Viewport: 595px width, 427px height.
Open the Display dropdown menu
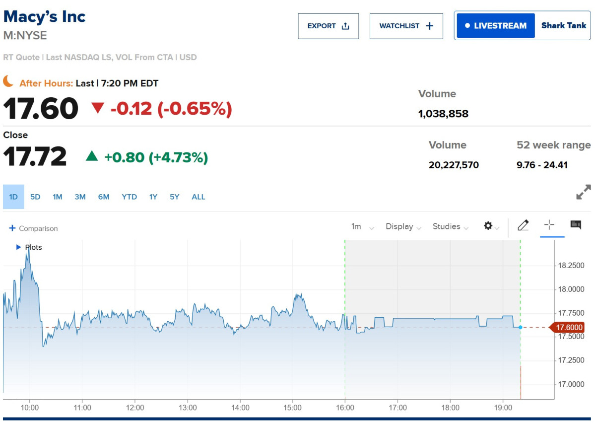click(403, 226)
